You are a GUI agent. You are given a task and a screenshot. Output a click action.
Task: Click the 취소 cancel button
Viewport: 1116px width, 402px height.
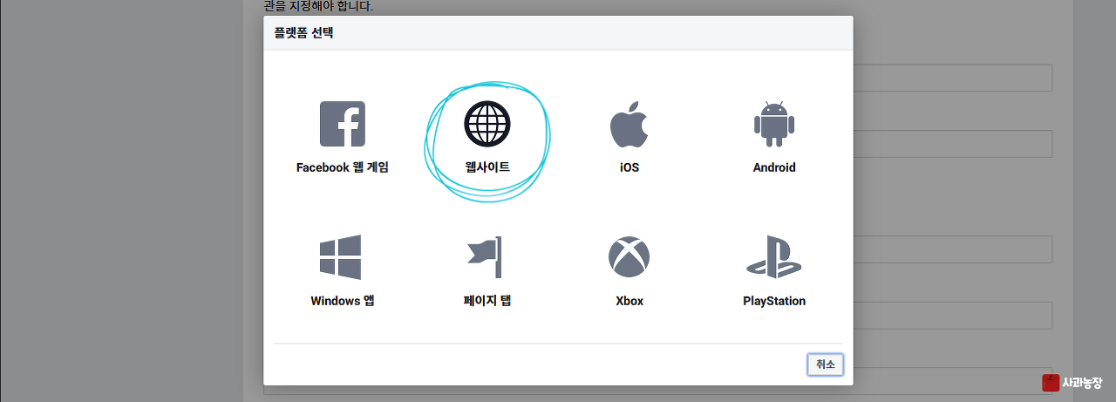[825, 365]
